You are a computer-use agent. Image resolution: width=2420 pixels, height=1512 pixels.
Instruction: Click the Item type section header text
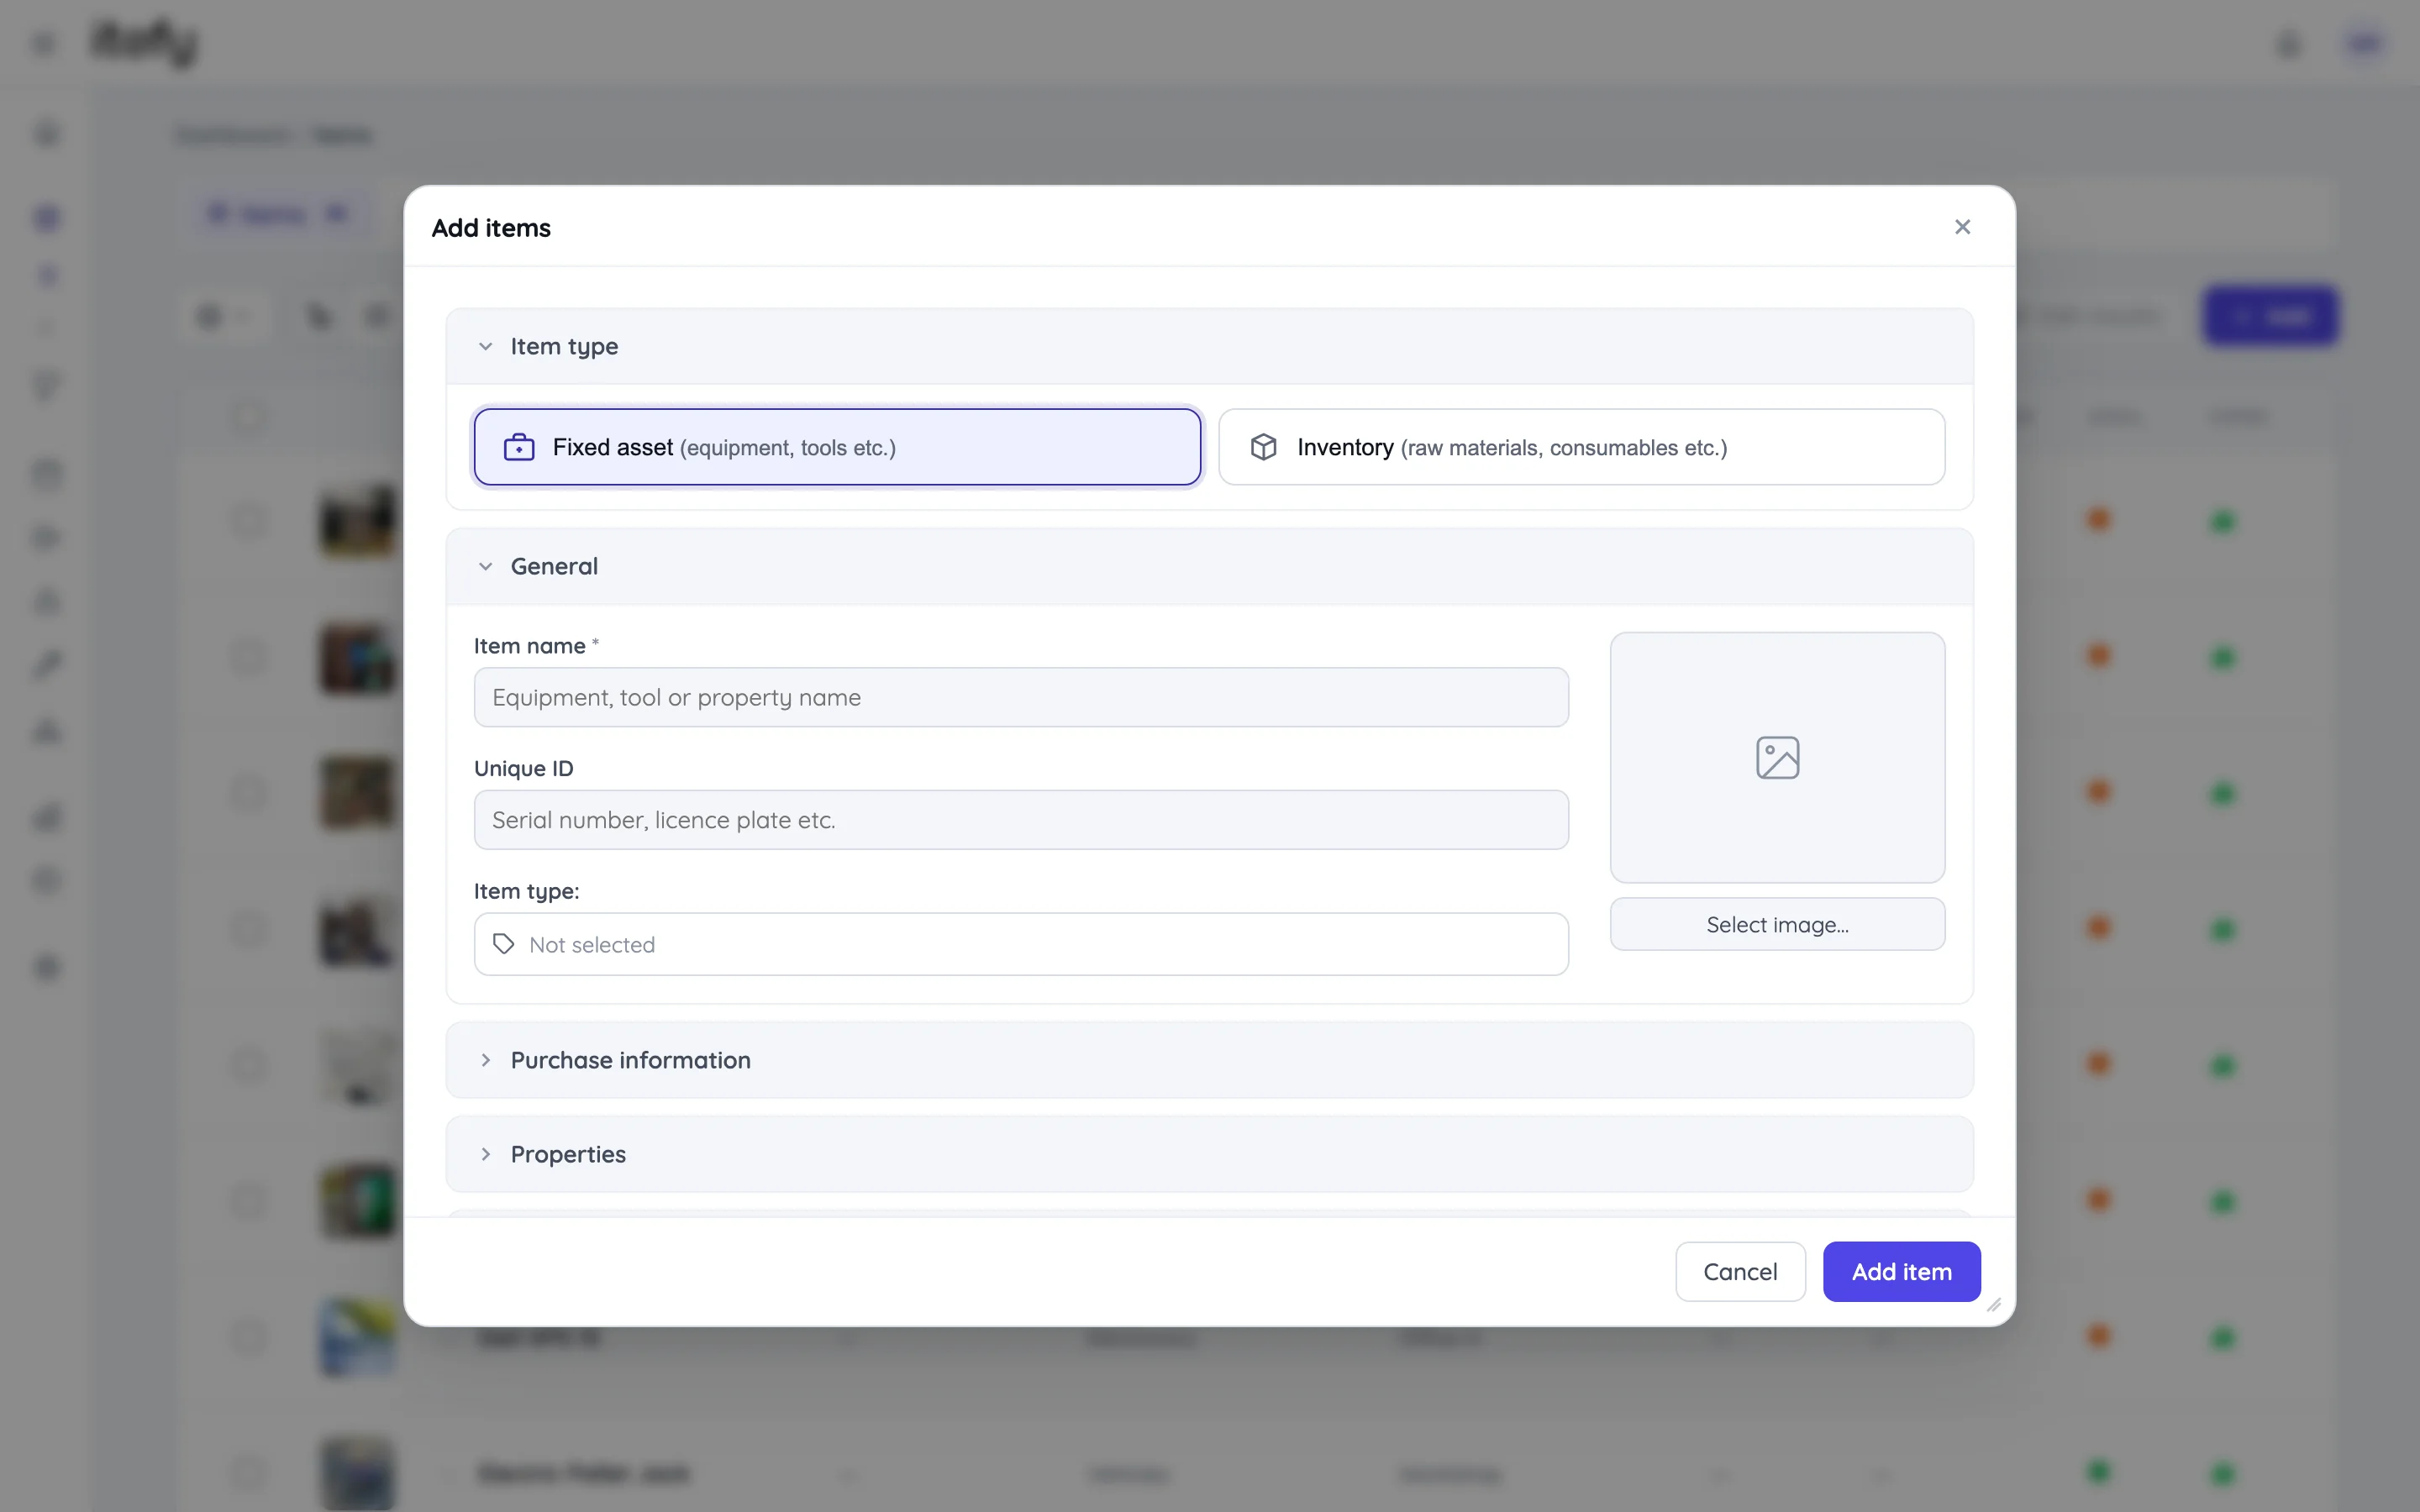[564, 347]
